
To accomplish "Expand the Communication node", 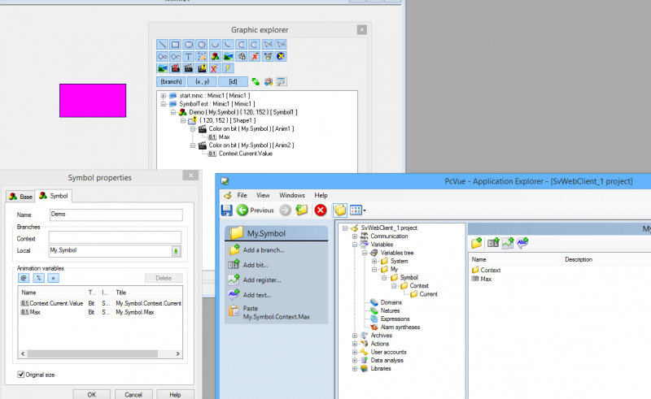I will point(355,236).
